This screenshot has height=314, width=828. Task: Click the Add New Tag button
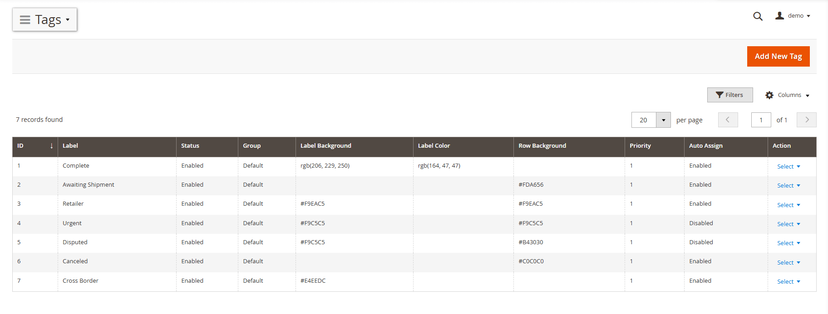(778, 57)
